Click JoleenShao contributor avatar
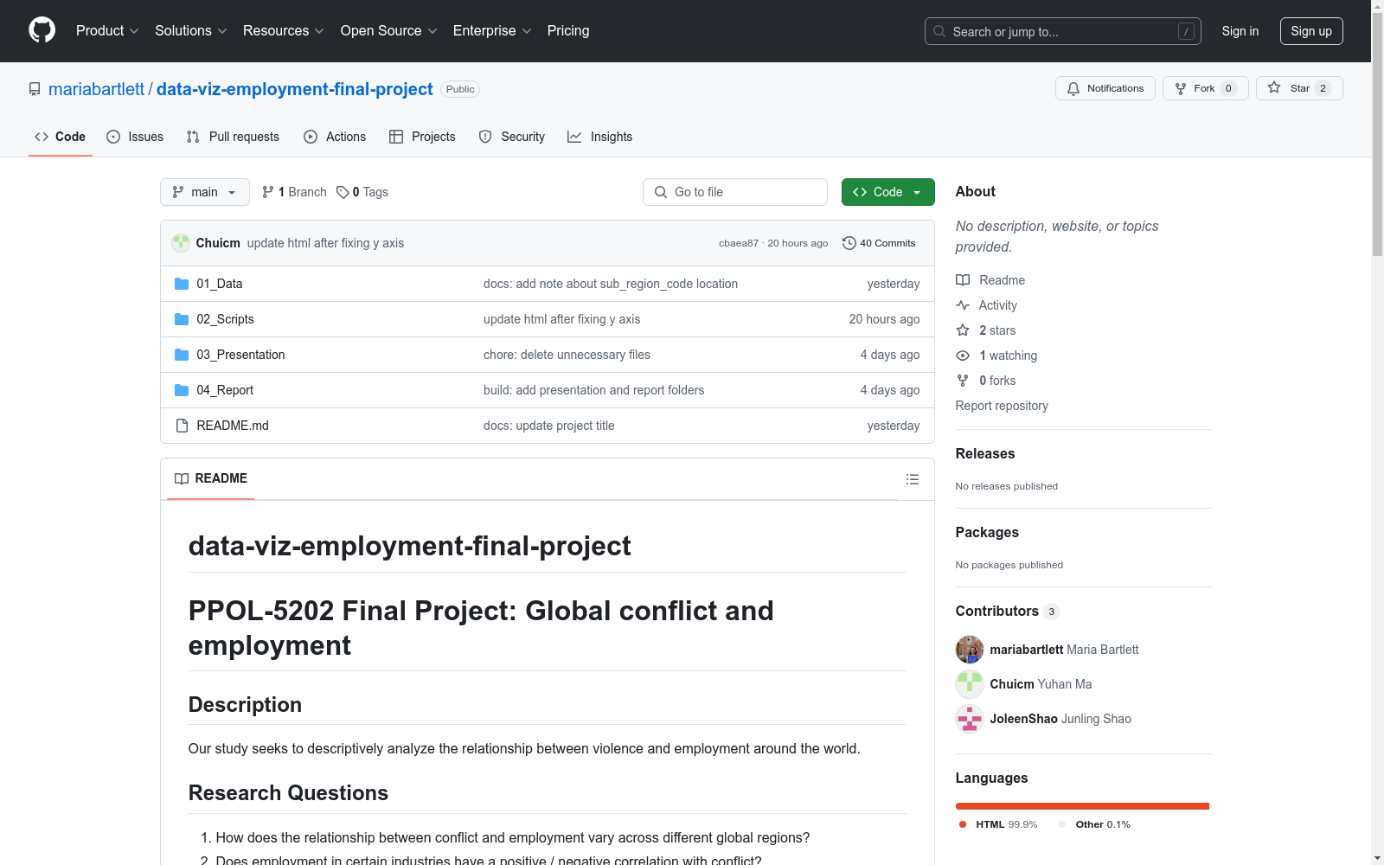The height and width of the screenshot is (865, 1384). [970, 719]
